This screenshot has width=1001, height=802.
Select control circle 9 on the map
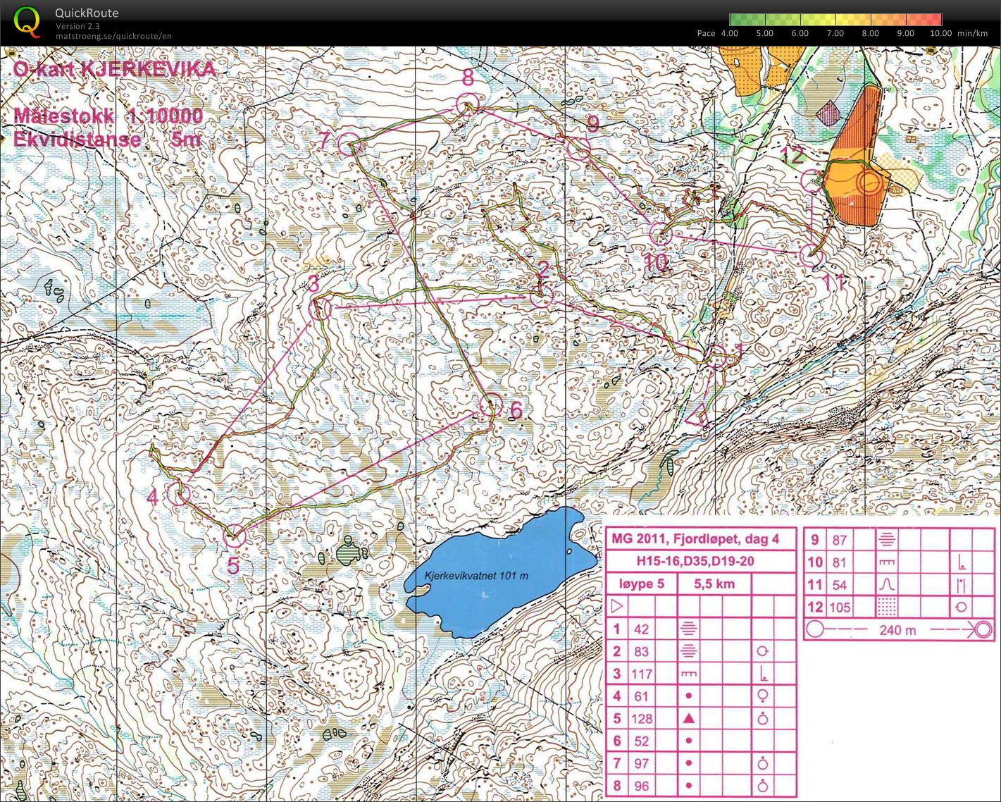[578, 148]
